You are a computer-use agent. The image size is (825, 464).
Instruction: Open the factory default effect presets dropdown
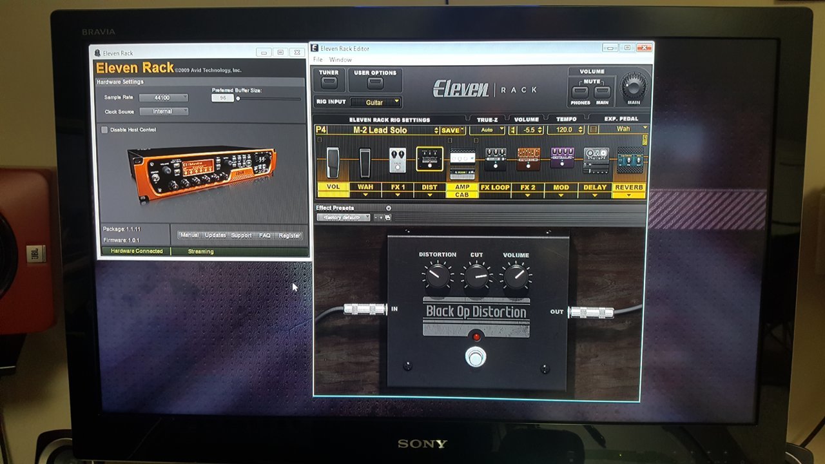point(343,218)
